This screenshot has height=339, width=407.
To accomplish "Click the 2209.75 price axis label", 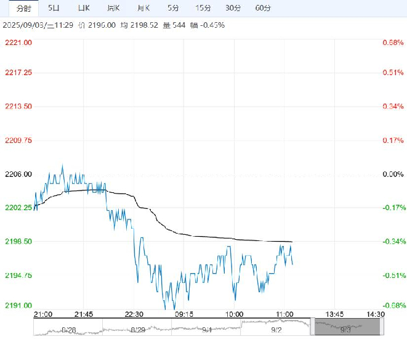I will click(x=18, y=141).
